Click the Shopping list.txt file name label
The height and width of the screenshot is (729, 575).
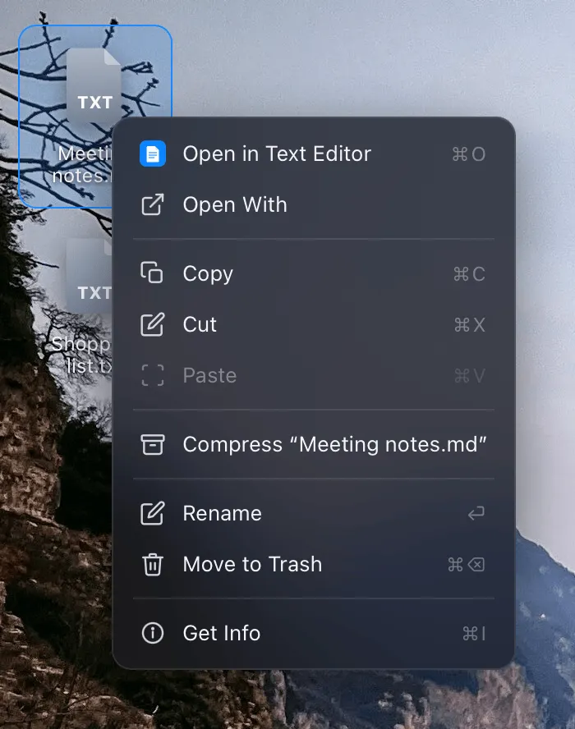(x=81, y=355)
